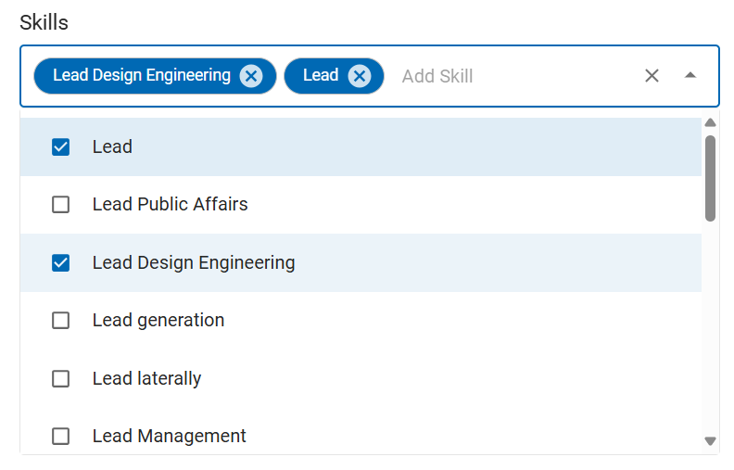Click the Lead Public Affairs option text

(171, 205)
